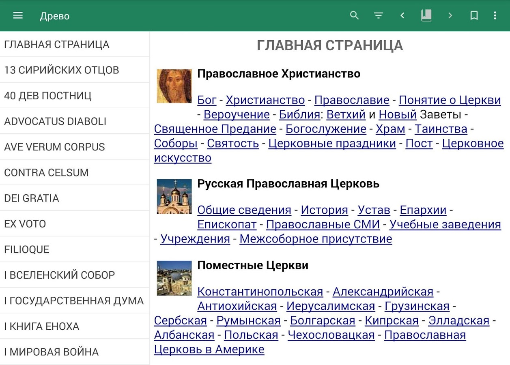Go back with left arrow

tap(402, 16)
